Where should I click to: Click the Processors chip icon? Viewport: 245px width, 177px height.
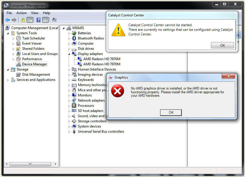point(74,106)
